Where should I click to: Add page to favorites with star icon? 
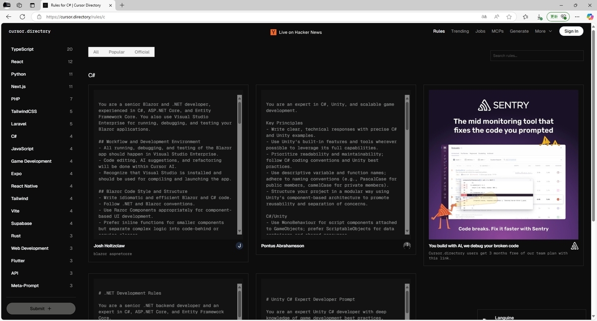[x=509, y=16]
